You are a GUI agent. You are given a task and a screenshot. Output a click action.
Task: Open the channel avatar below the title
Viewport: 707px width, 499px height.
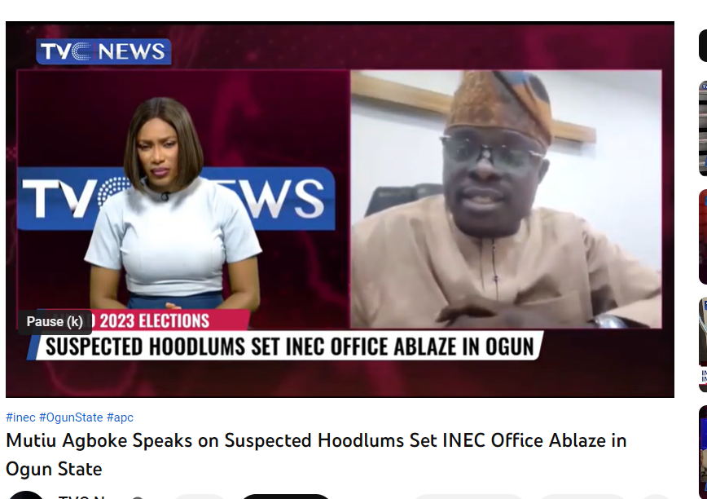26,496
